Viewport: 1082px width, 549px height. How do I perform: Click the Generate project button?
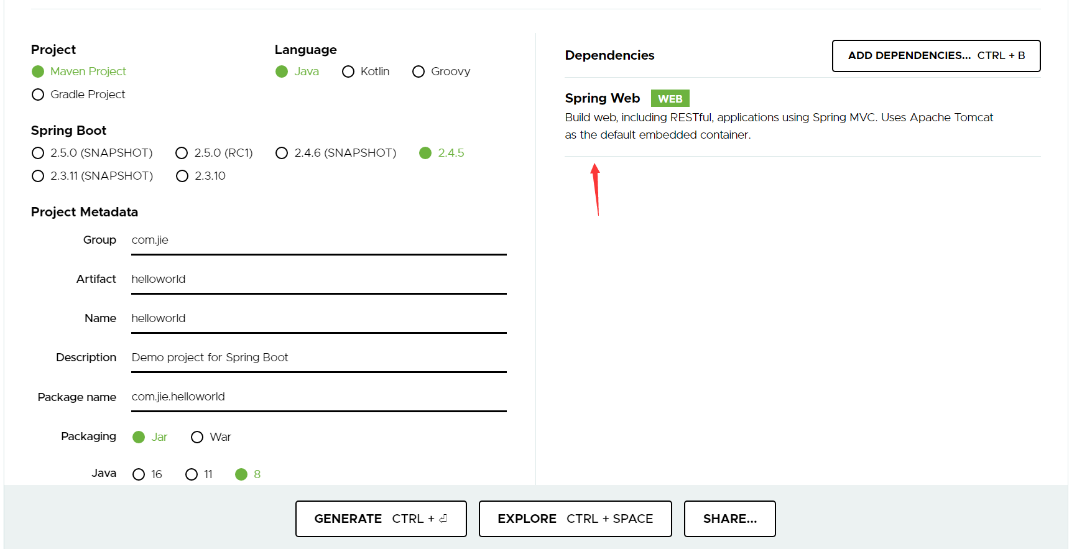click(x=381, y=519)
